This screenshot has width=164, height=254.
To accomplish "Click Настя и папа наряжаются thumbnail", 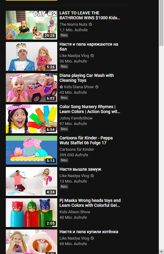I will point(32,56).
